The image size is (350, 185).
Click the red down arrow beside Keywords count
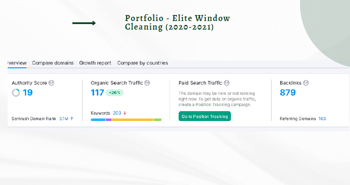click(125, 113)
